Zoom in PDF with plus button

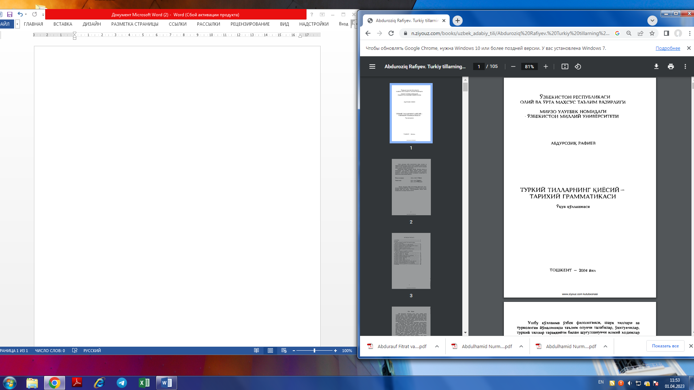[546, 66]
